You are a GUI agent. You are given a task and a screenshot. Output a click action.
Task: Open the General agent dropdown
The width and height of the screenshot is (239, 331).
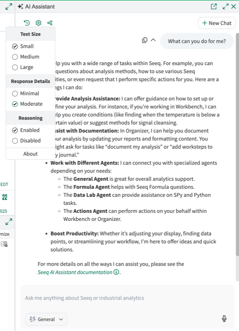coord(46,319)
